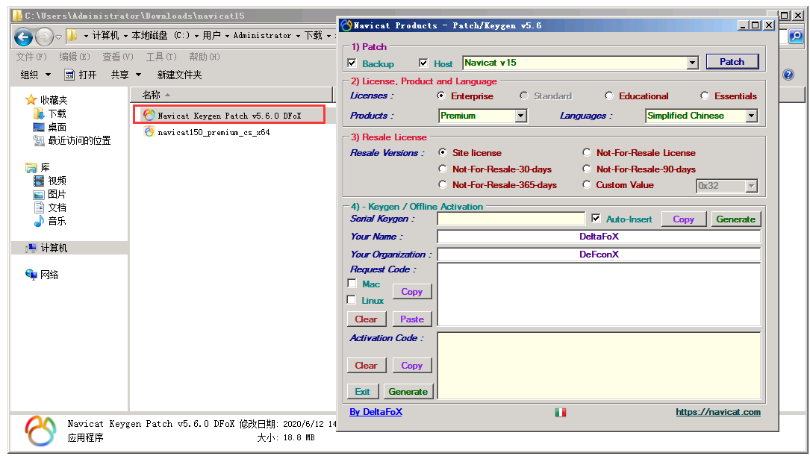This screenshot has width=810, height=456.
Task: Open the address bar history dropdown arrow
Action: 58,37
